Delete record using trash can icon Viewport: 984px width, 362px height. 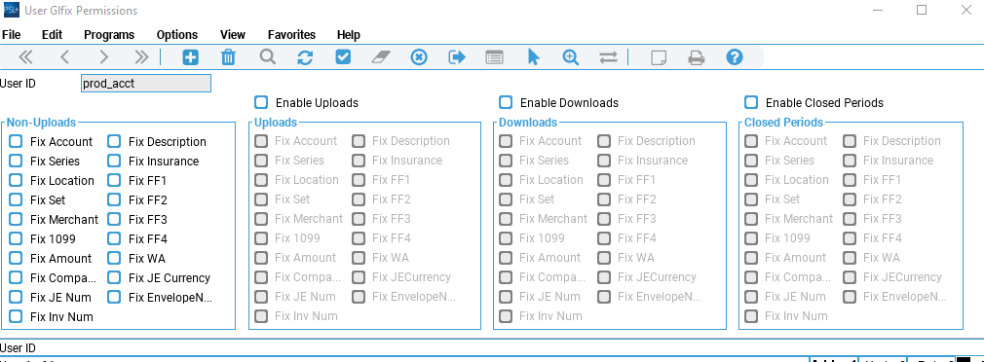pyautogui.click(x=228, y=57)
